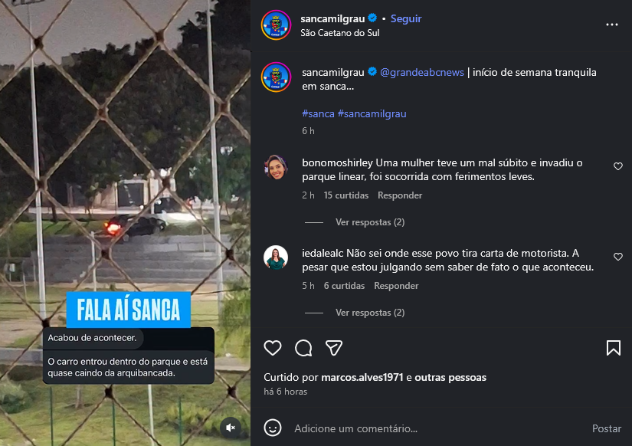Open sancamilgrau header profile picture
The image size is (632, 446).
(x=276, y=25)
